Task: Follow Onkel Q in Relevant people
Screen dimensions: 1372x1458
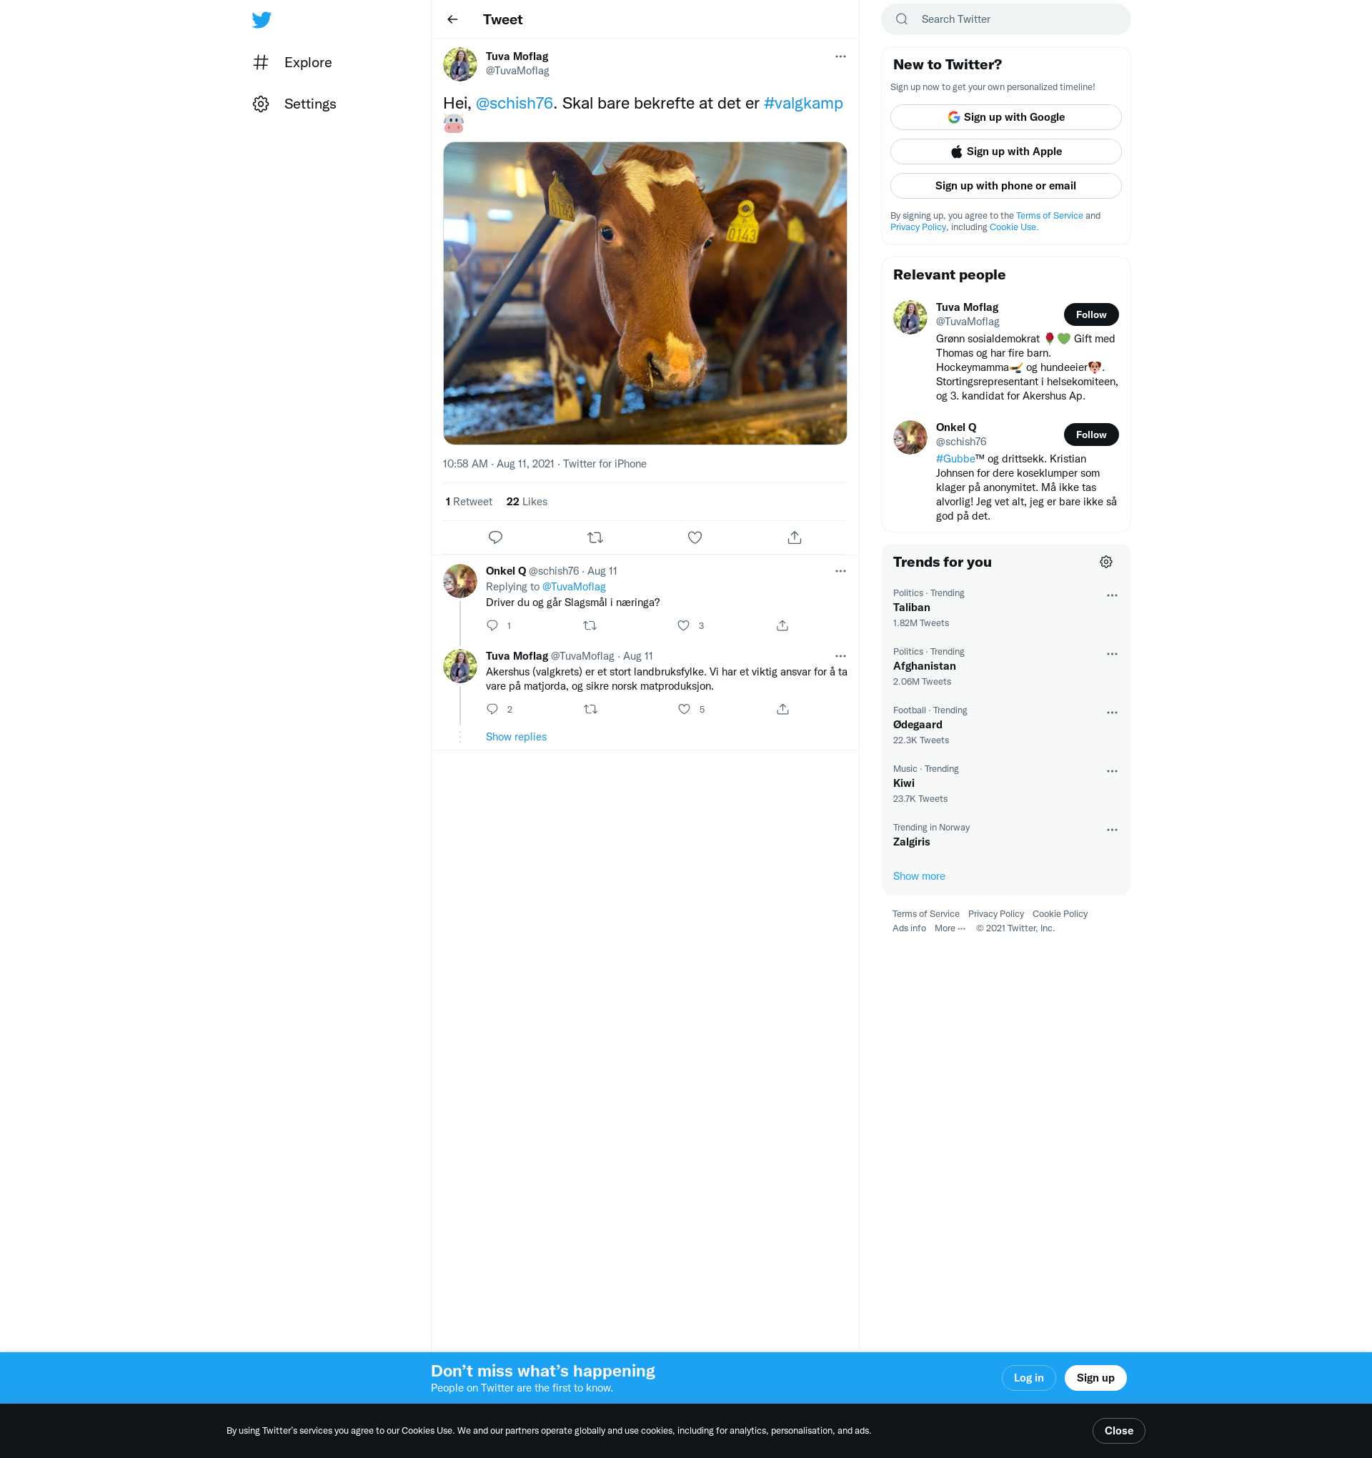Action: click(1090, 435)
